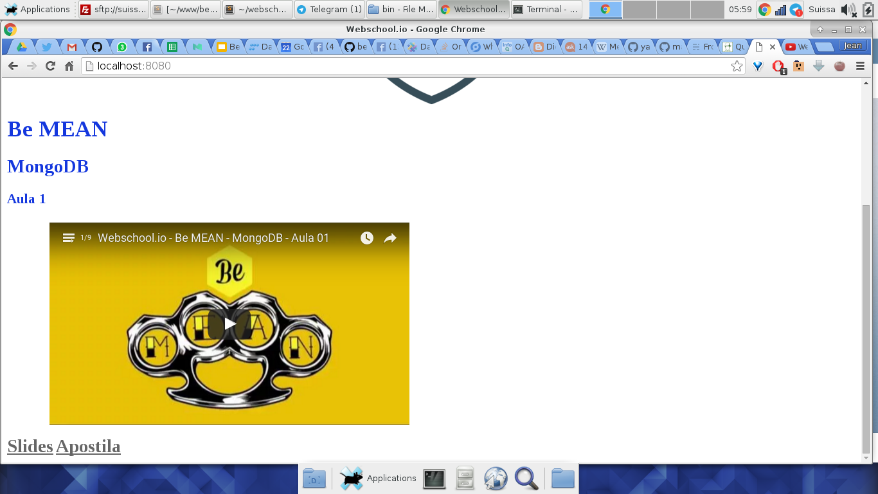Open the magnifier search dock icon

pyautogui.click(x=526, y=479)
